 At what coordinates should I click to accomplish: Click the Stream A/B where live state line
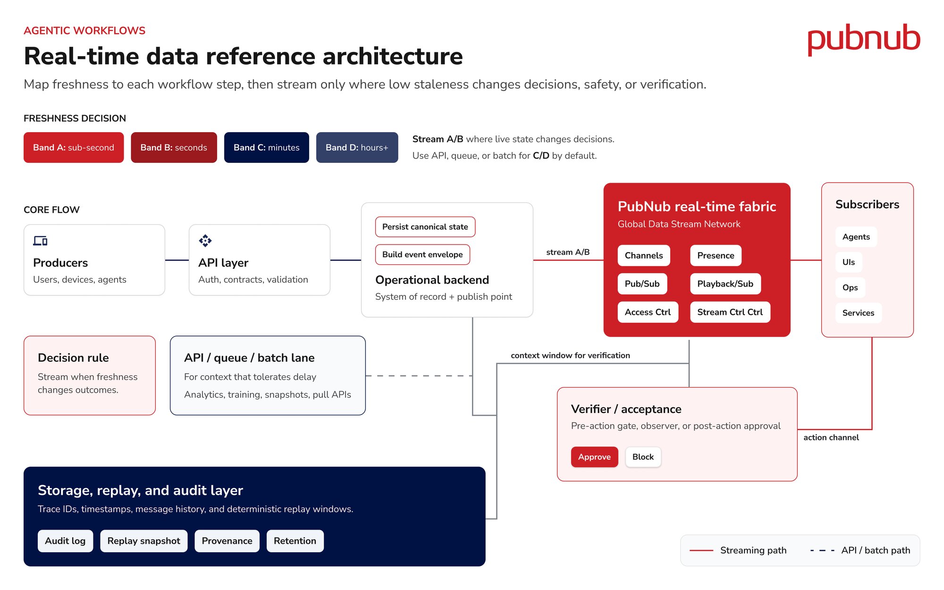[514, 139]
